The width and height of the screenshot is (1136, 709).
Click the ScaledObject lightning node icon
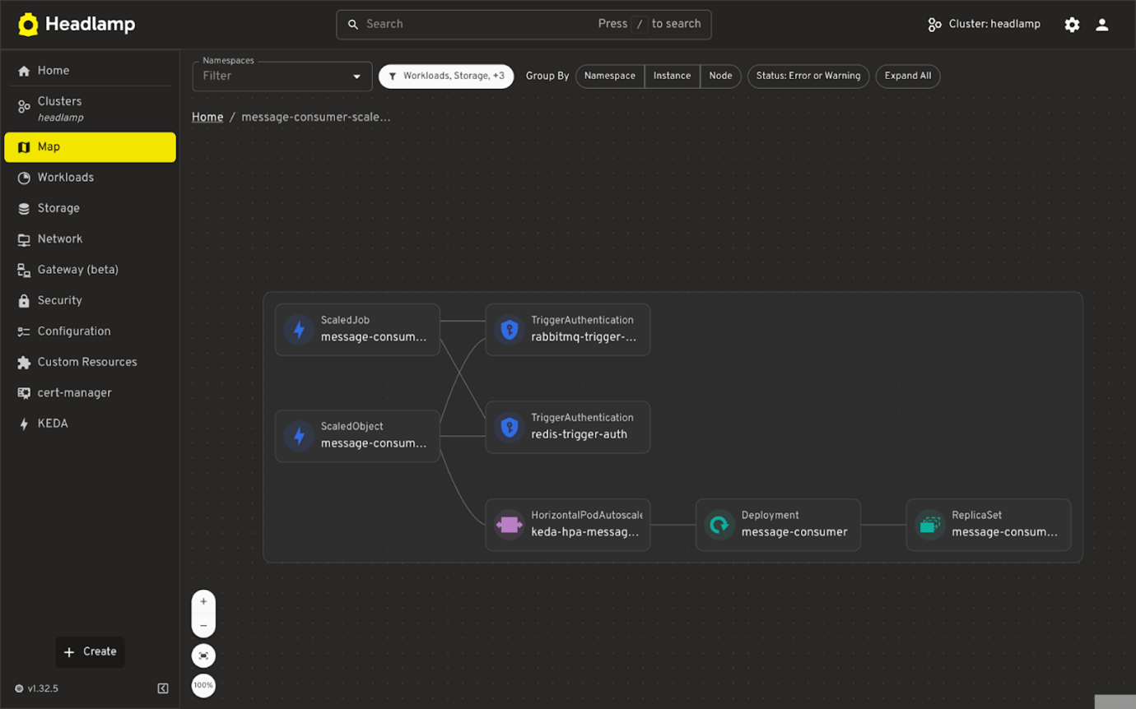coord(299,436)
